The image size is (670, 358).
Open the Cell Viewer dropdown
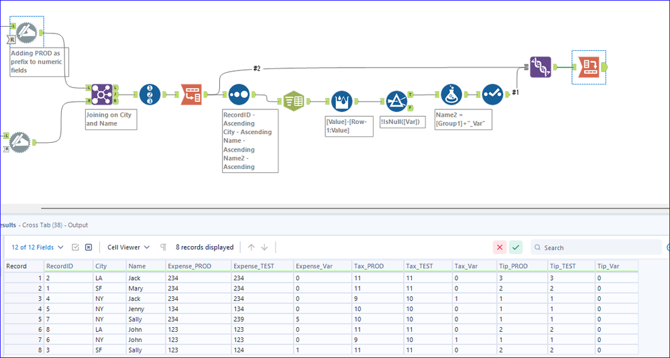pos(129,247)
